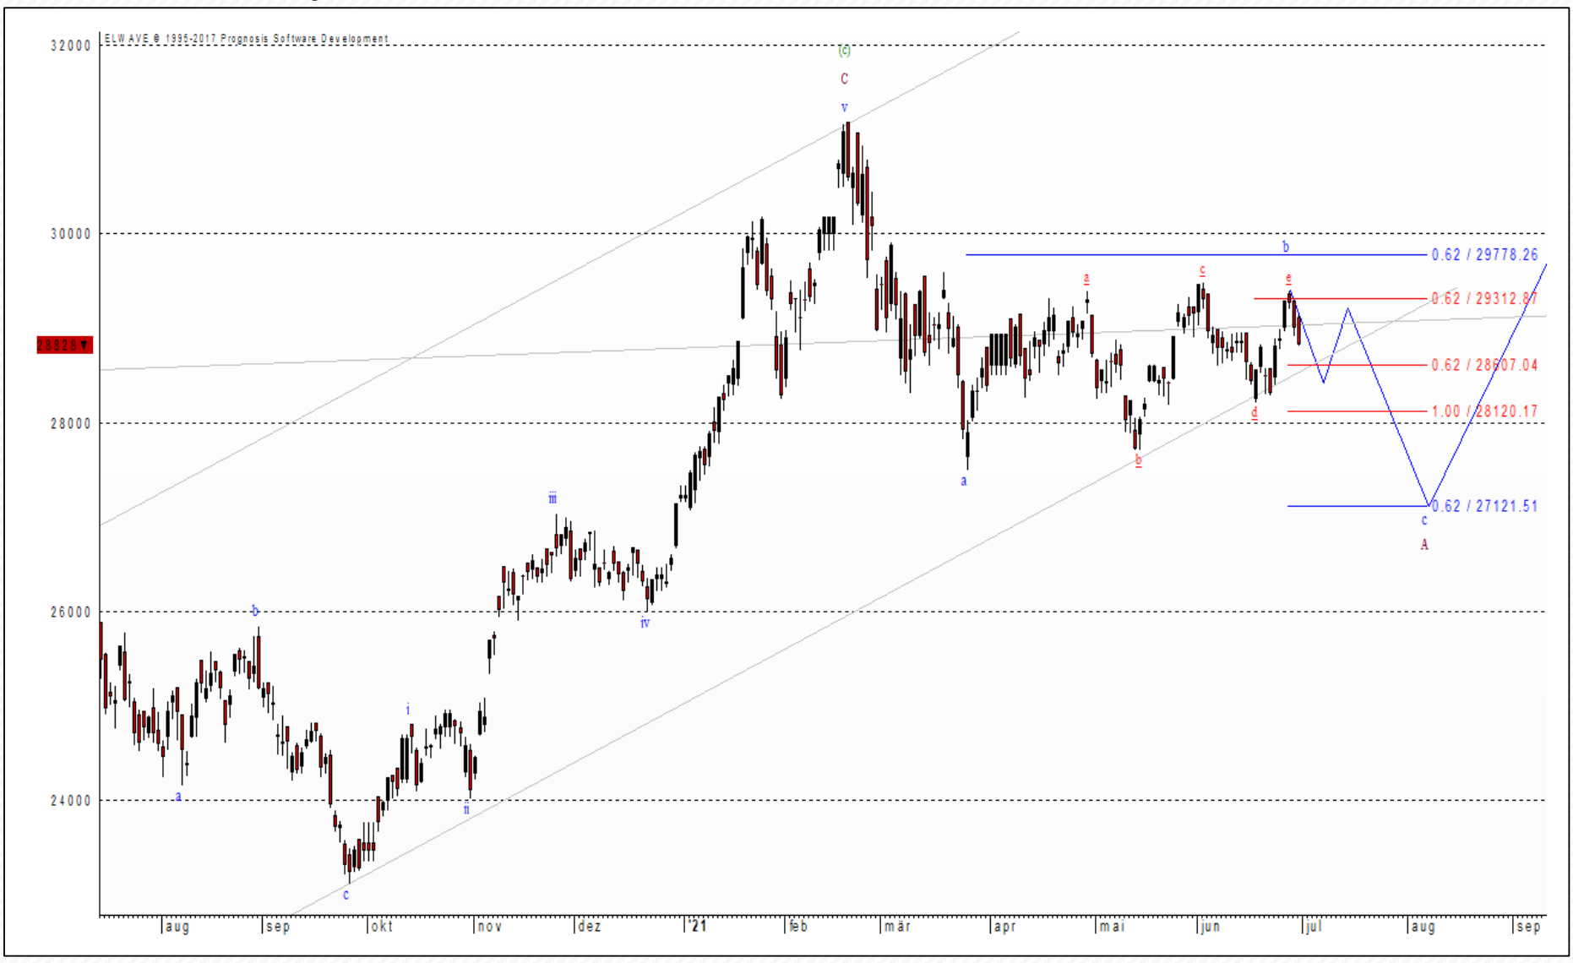Select the 24000 price axis label

click(x=71, y=801)
